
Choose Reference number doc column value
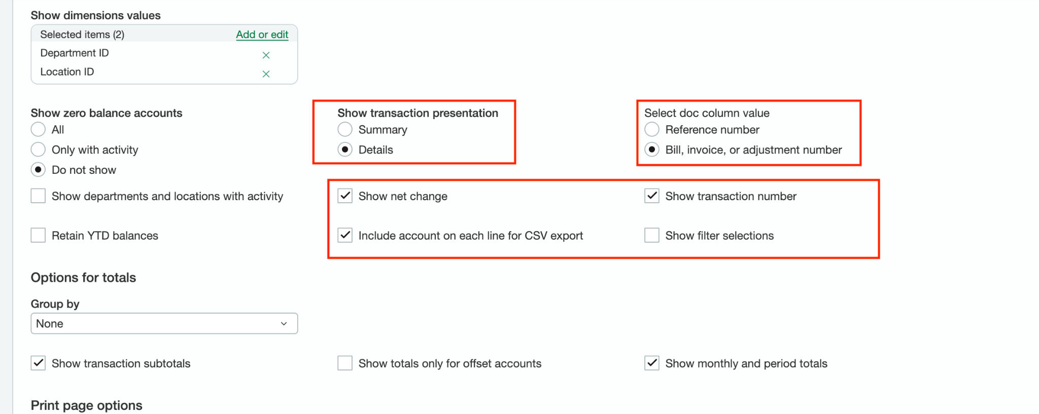[x=652, y=130]
